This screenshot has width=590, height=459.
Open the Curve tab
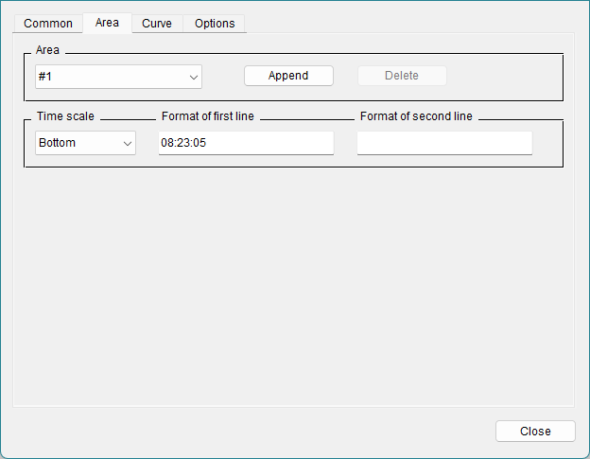(x=157, y=24)
